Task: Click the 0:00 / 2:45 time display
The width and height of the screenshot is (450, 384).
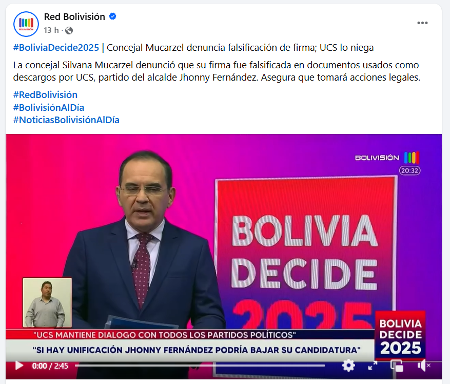Action: (50, 366)
